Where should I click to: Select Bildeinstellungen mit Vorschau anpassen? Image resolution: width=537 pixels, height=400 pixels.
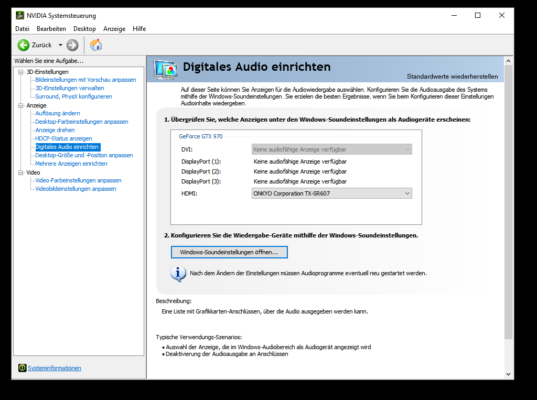pyautogui.click(x=85, y=80)
